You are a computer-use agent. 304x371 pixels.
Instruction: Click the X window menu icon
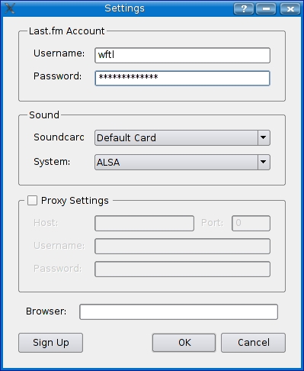point(10,8)
